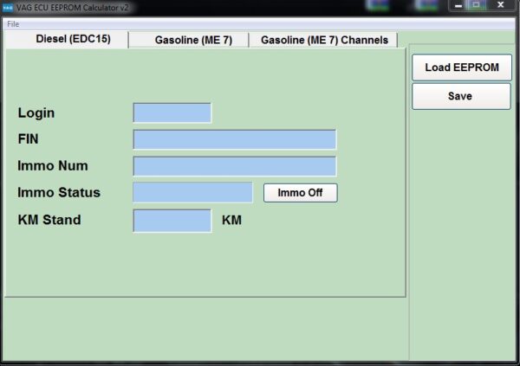
Task: Click the application icon in title bar
Action: tap(7, 7)
